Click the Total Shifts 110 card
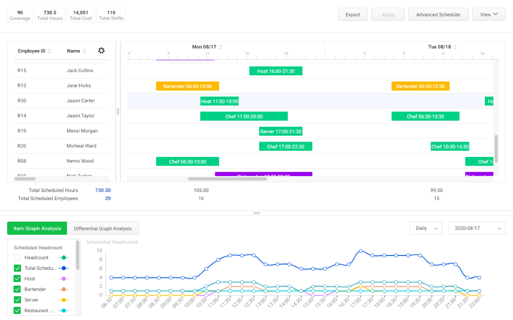The height and width of the screenshot is (320, 513). click(x=111, y=15)
